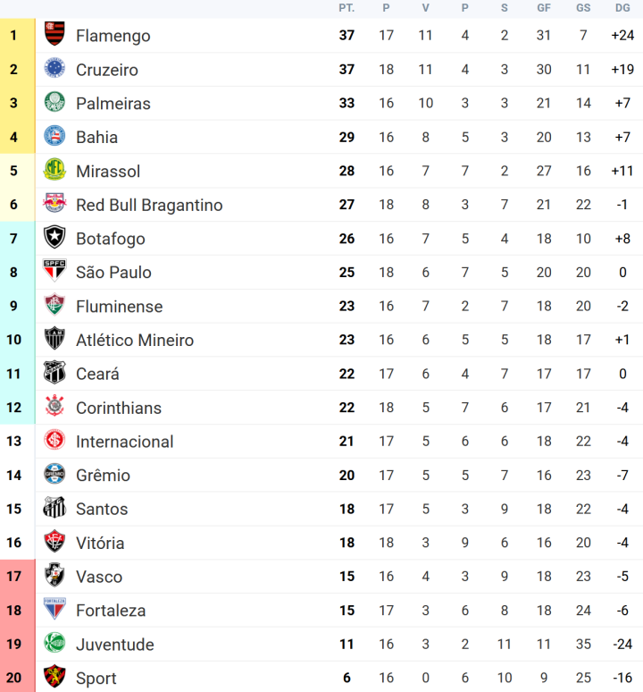Open the Bahia team link

point(96,137)
